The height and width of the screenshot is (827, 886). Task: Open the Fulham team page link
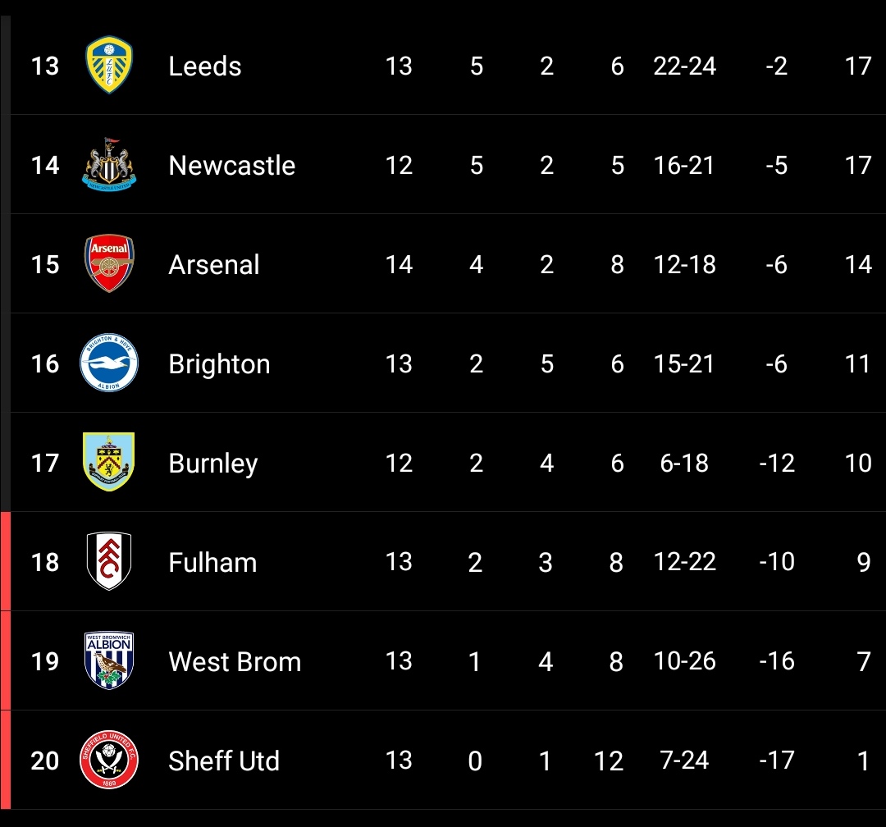(x=212, y=563)
